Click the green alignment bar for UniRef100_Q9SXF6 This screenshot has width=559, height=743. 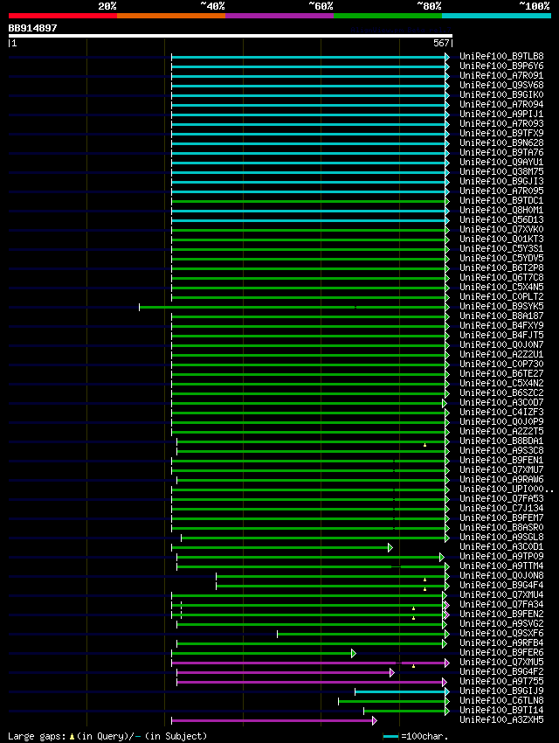point(361,634)
